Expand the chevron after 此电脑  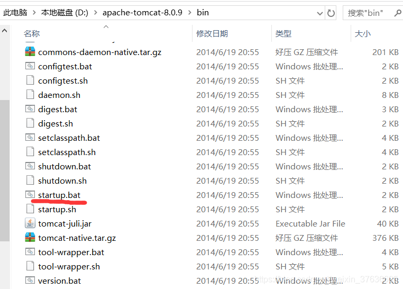click(x=34, y=13)
